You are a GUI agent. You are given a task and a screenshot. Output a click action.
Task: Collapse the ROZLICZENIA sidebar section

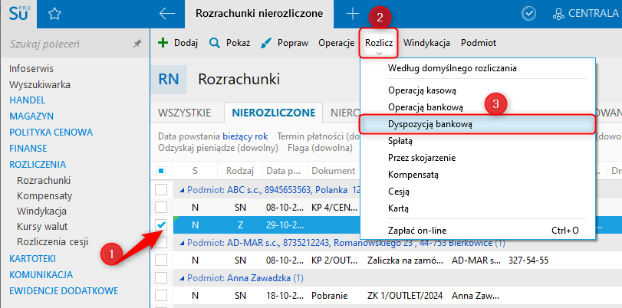[38, 165]
